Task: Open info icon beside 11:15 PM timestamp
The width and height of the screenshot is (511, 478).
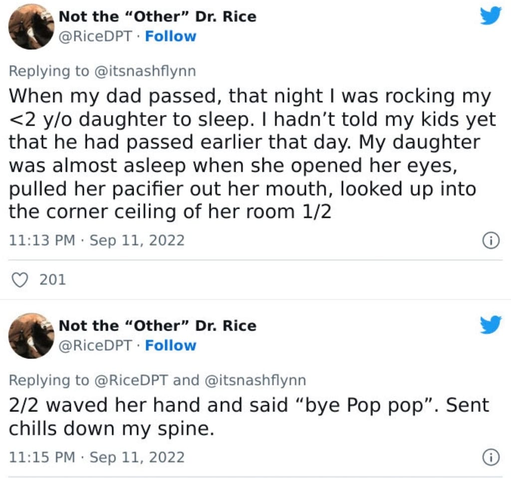Action: coord(491,458)
